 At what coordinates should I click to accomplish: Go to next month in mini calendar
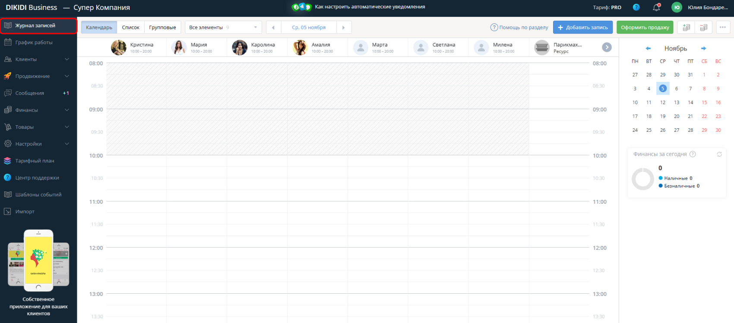point(703,49)
